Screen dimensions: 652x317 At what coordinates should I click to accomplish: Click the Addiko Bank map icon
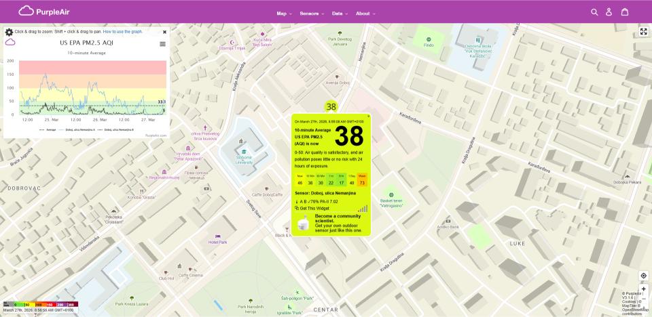click(448, 221)
